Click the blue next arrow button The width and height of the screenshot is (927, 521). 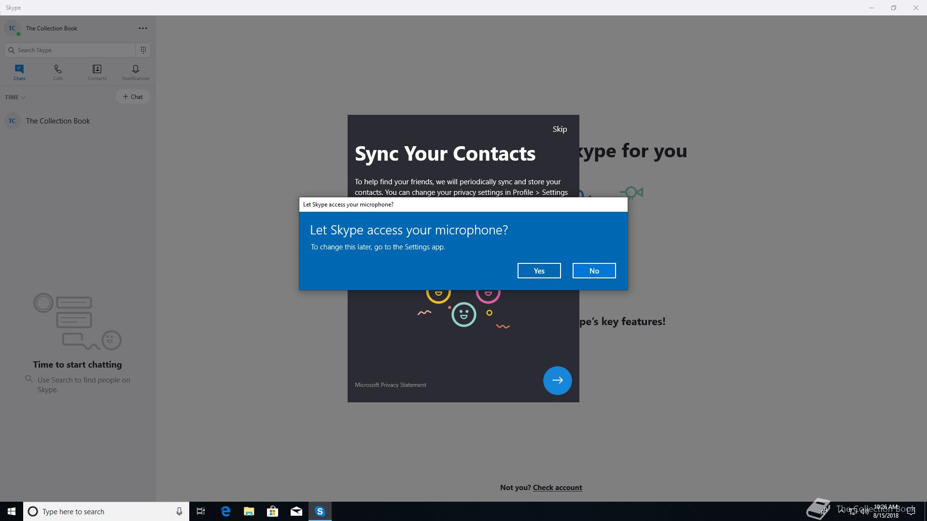557,380
